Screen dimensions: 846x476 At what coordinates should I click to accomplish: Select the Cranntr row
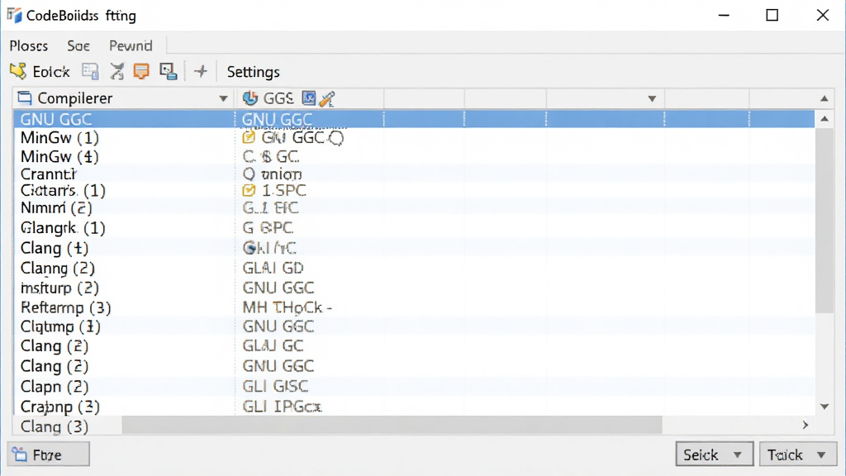click(x=414, y=174)
